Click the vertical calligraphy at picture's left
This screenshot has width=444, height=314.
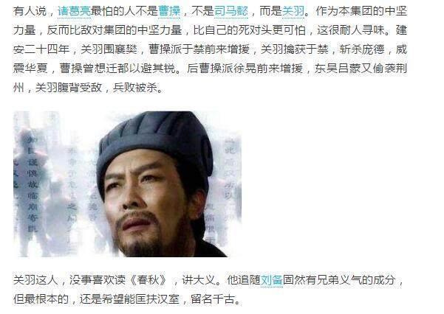point(33,184)
